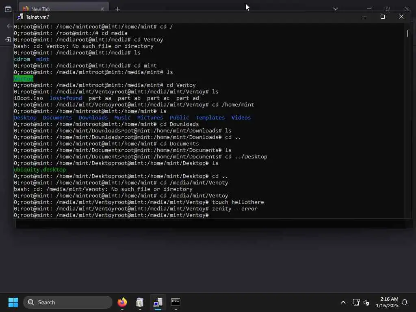This screenshot has height=312, width=416.
Task: Show hidden system tray icons
Action: (343, 302)
